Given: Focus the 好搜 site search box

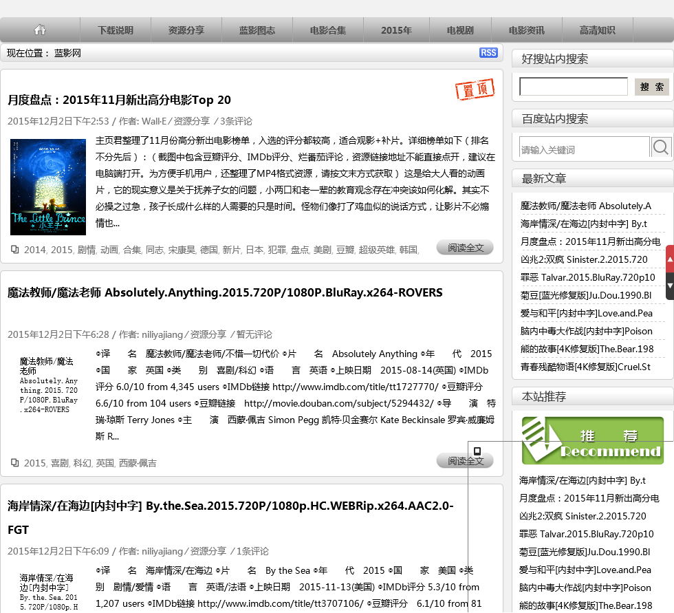Looking at the screenshot, I should point(574,87).
